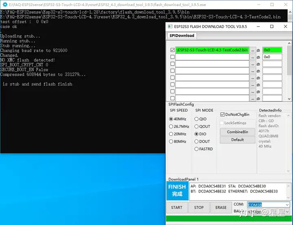Click the green download progress bar

pos(228,218)
